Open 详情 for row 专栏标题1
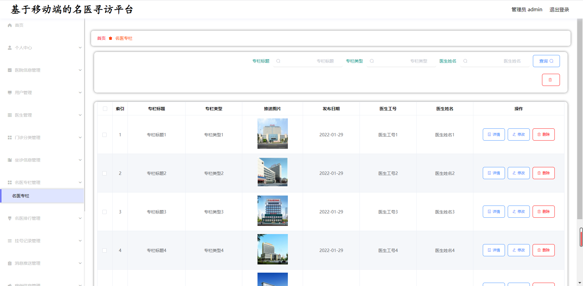 (x=494, y=134)
